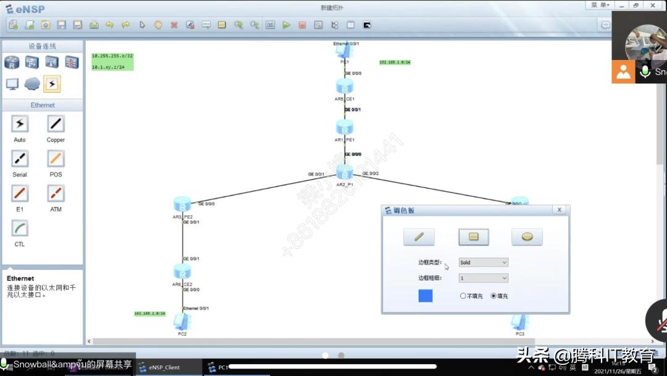667x376 pixels.
Task: Click the green Start devices icon
Action: [x=287, y=25]
